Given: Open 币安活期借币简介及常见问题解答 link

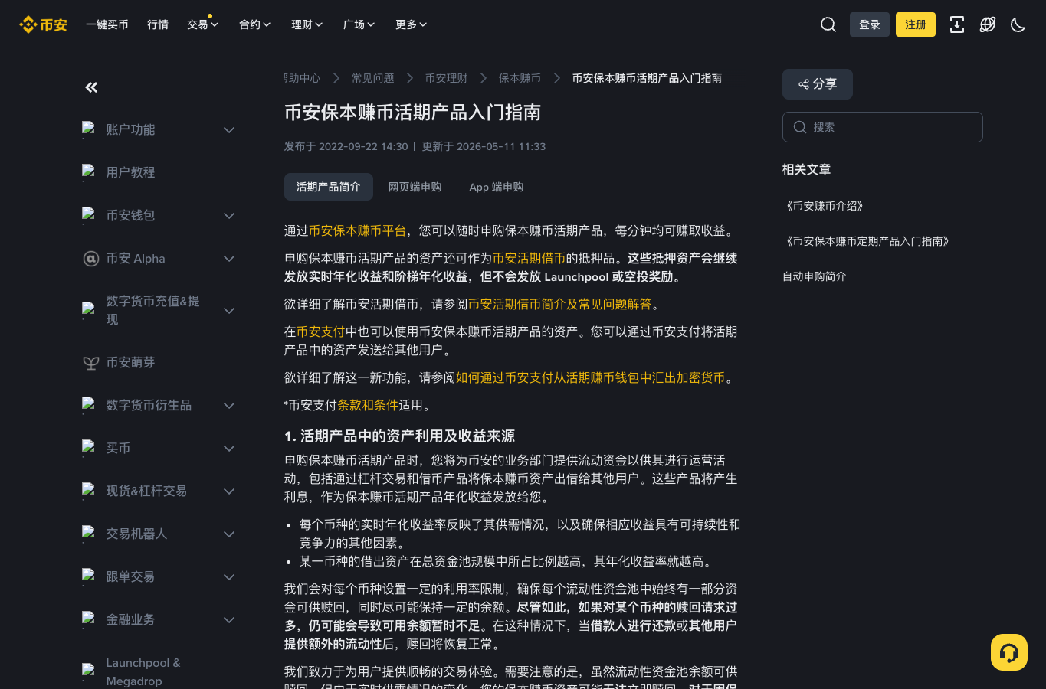Looking at the screenshot, I should [560, 304].
